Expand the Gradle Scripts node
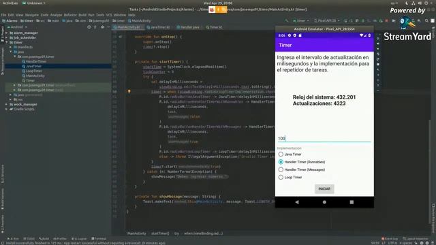 pyautogui.click(x=7, y=109)
